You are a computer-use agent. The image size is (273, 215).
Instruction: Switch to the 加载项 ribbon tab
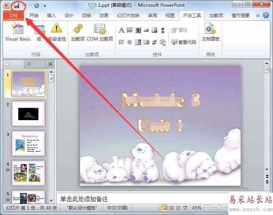coord(216,16)
